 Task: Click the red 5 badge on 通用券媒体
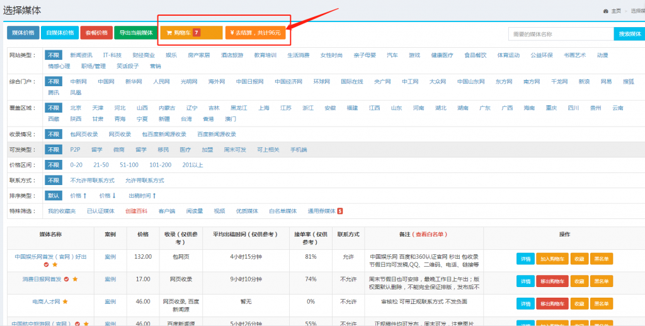tap(340, 211)
